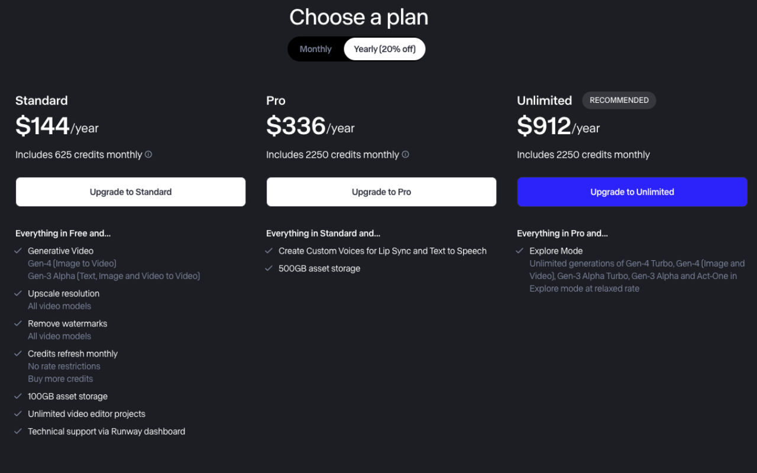Select Yearly (20% off) billing option
The height and width of the screenshot is (473, 757).
(384, 49)
